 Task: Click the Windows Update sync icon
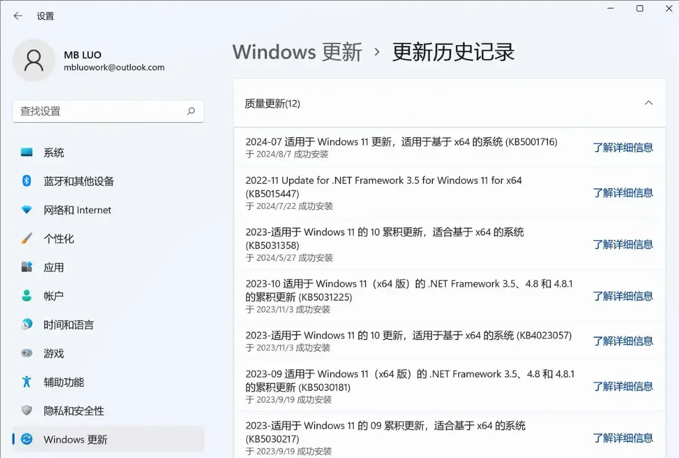tap(26, 439)
